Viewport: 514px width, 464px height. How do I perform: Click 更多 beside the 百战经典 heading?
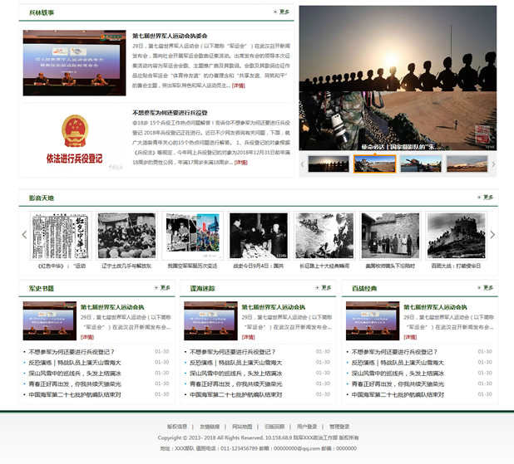[485, 288]
